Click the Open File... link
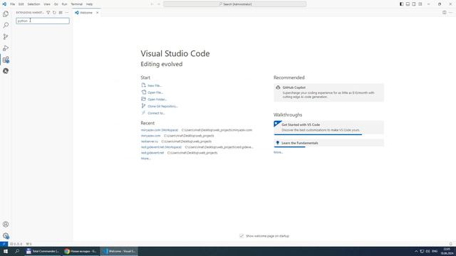The image size is (456, 256). click(155, 92)
